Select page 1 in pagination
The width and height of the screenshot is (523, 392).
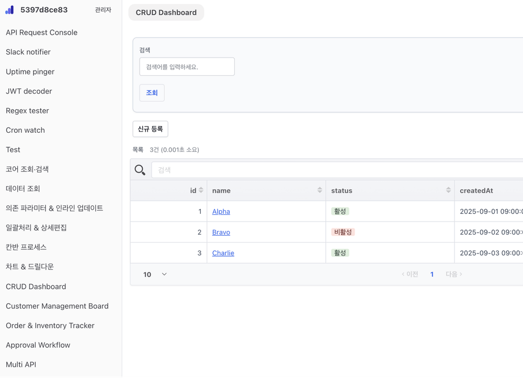(432, 274)
